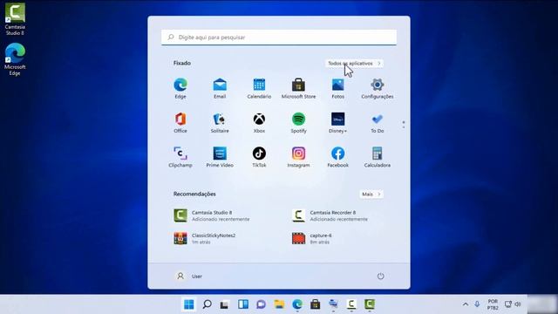
Task: Open Configurações settings app
Action: click(378, 88)
